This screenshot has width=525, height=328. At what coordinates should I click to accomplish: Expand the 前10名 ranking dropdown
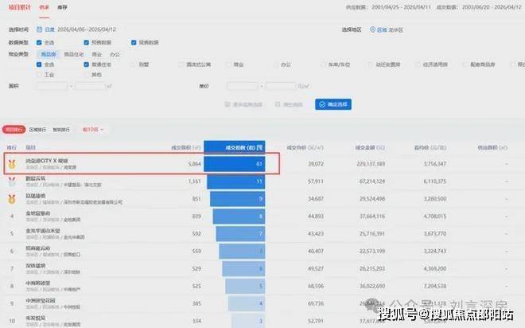91,129
